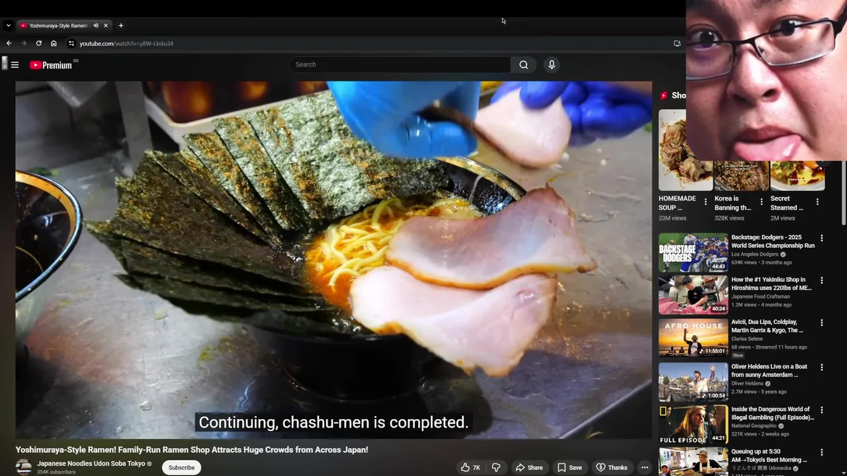Open How the #1 Yakiniku Shop title

click(771, 284)
